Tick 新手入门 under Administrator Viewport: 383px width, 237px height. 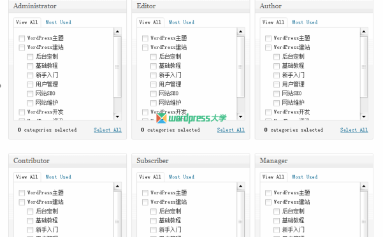(x=30, y=75)
